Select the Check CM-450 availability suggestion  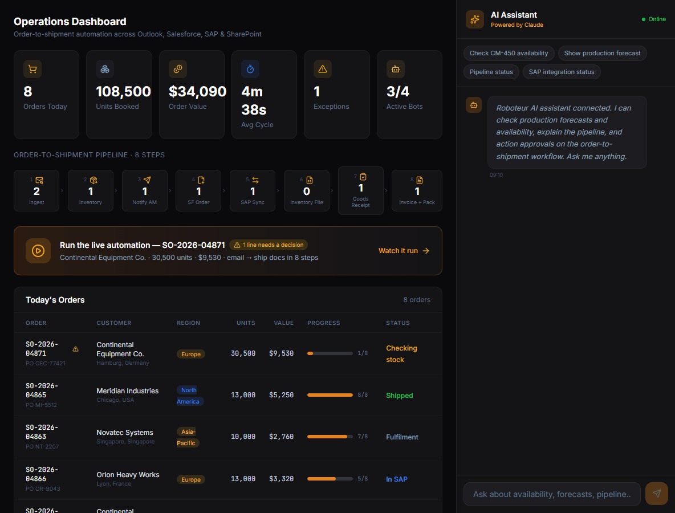click(509, 54)
